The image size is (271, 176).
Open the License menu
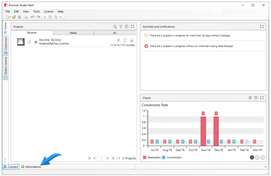pyautogui.click(x=49, y=11)
